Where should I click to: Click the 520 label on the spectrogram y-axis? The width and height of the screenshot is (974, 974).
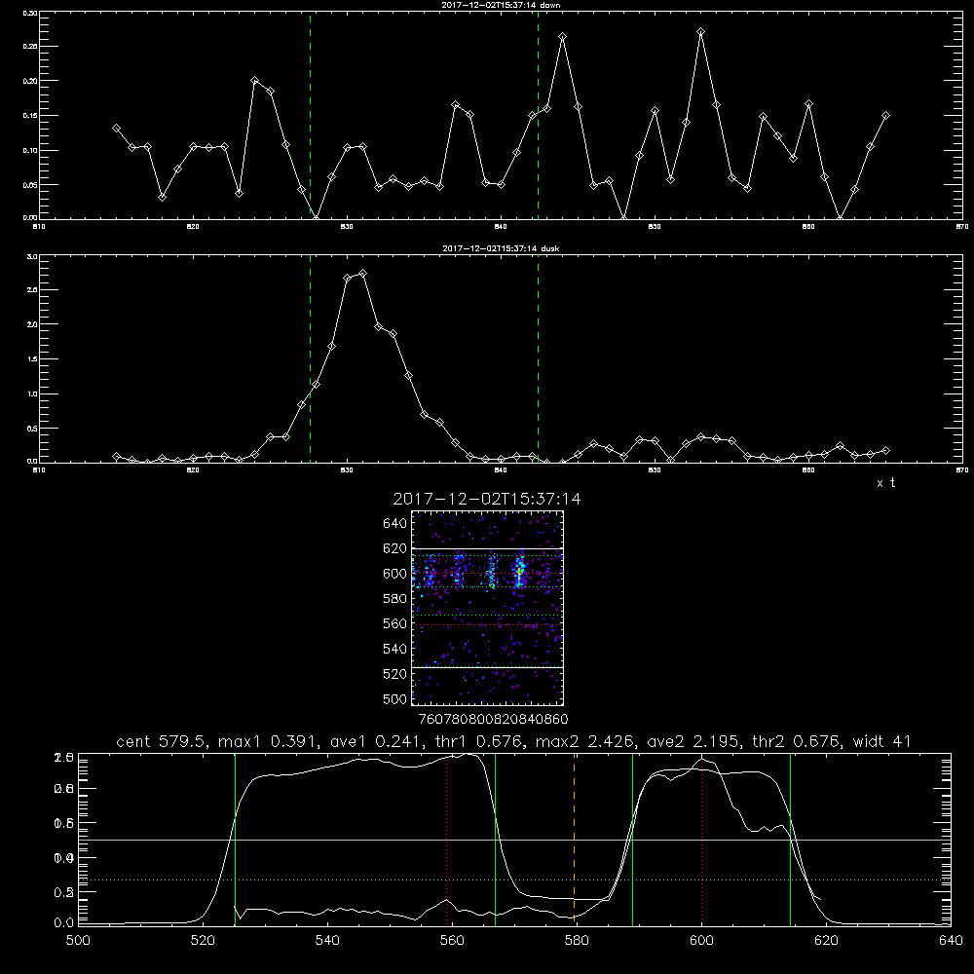395,674
